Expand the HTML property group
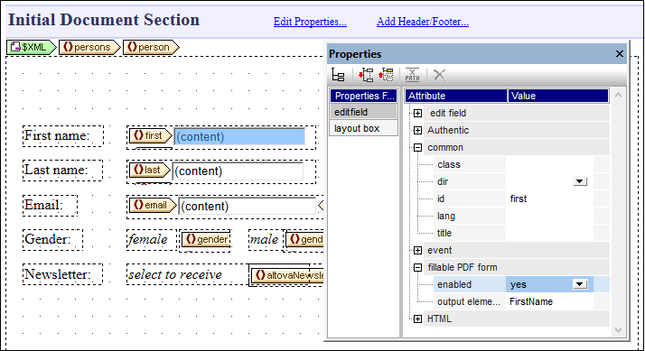The image size is (645, 351). [417, 319]
